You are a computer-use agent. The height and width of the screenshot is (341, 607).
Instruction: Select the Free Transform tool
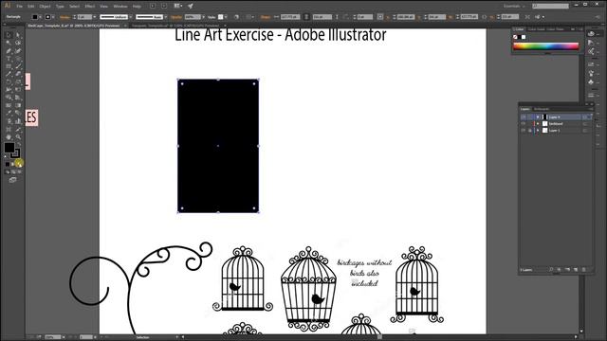[18, 90]
